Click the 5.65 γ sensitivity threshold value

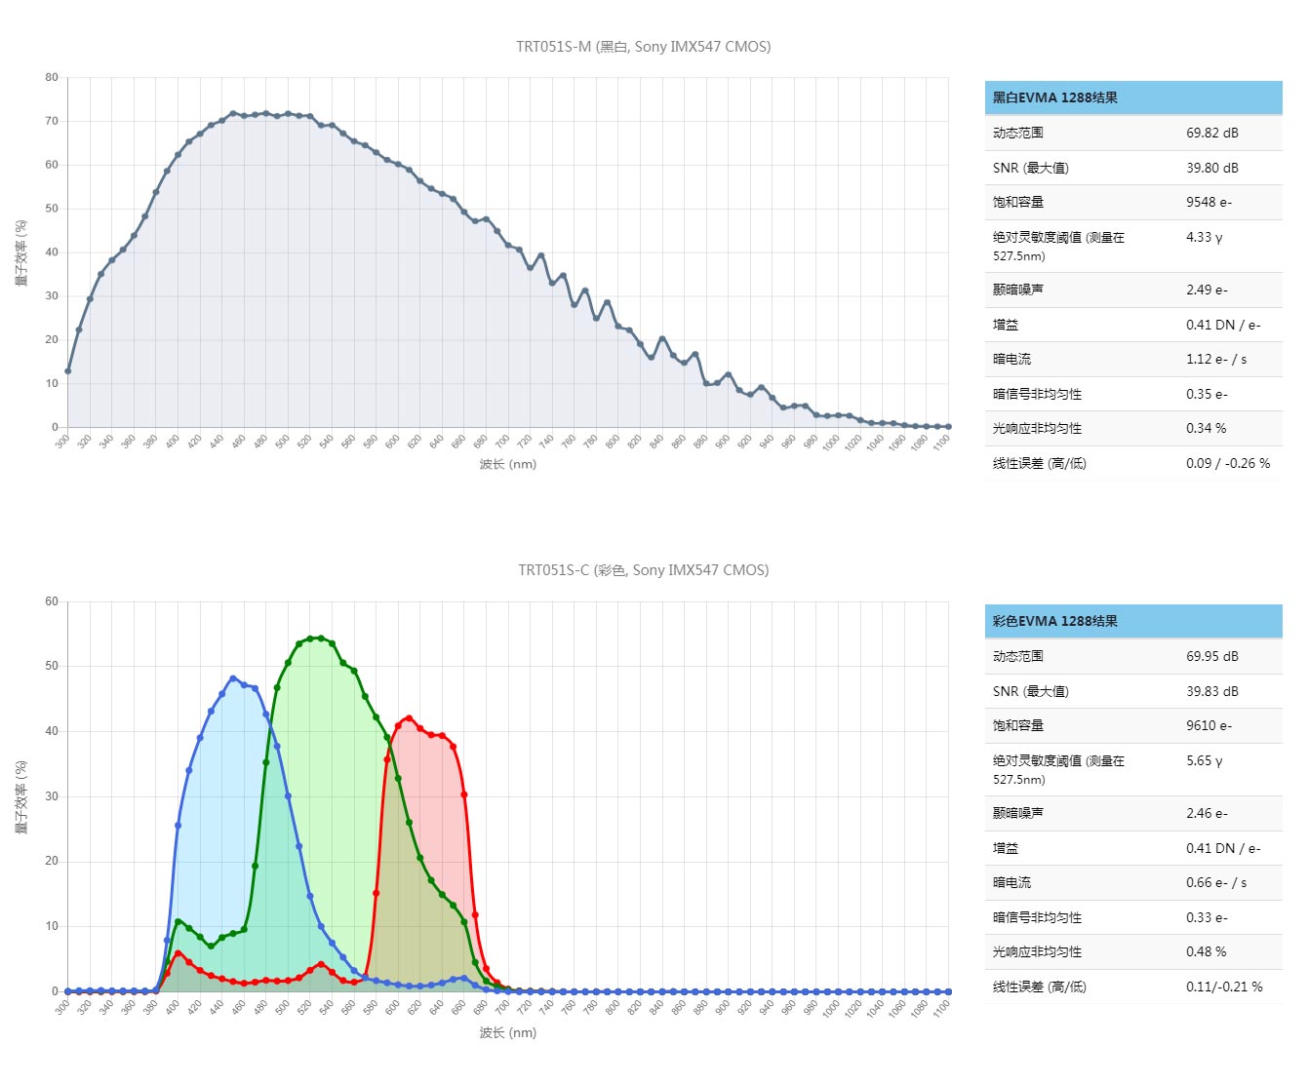click(1204, 760)
